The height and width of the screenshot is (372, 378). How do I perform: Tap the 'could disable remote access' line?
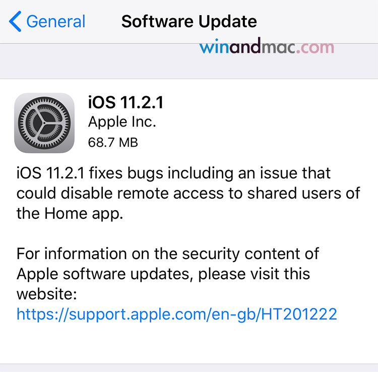188,194
